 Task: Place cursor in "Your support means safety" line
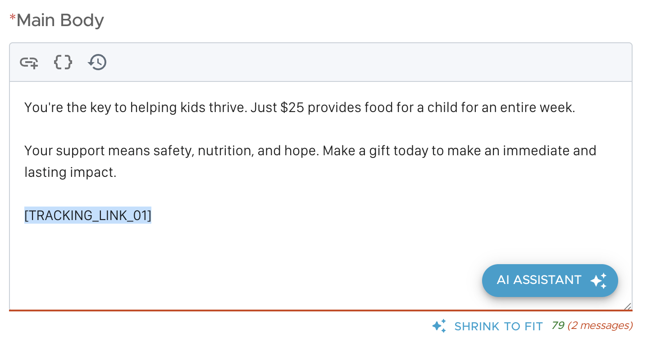[x=113, y=151]
